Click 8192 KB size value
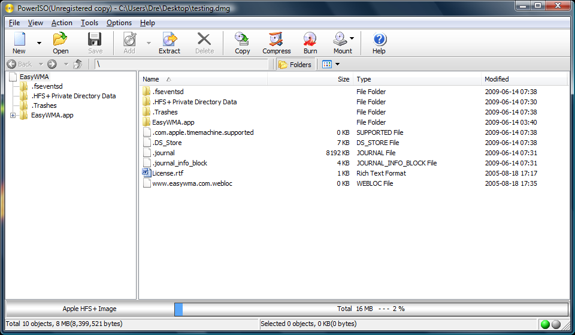 [x=337, y=153]
